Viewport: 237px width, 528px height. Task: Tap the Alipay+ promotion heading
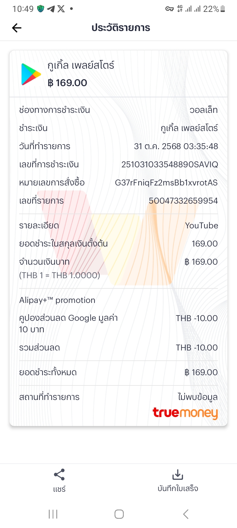57,300
